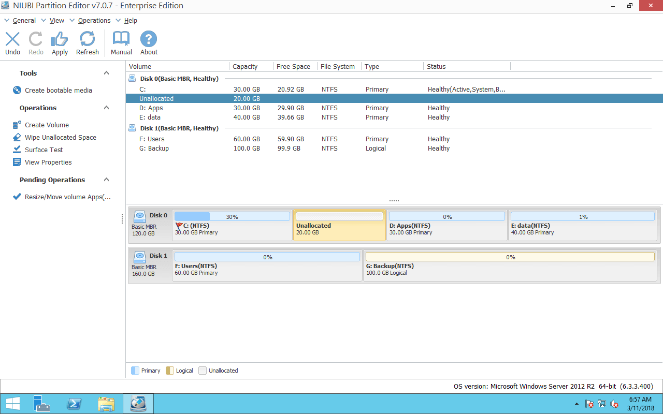Apply pending operations with thumbs-up icon

[60, 39]
